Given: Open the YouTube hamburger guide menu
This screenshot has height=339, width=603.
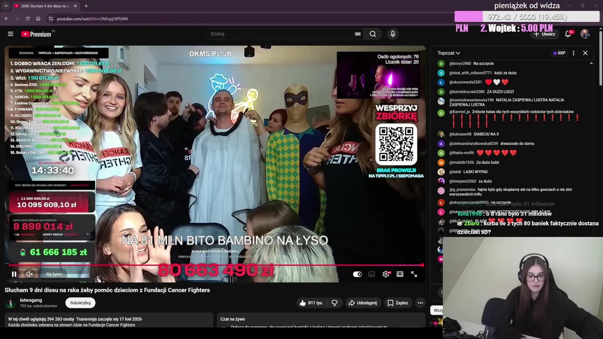Looking at the screenshot, I should pyautogui.click(x=10, y=34).
